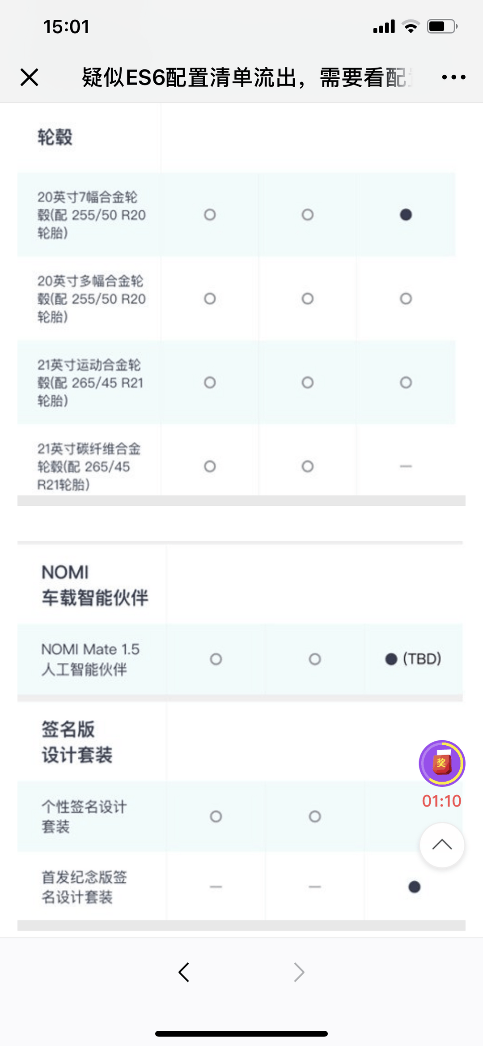Tap the status bar clock 15:01

pos(66,26)
